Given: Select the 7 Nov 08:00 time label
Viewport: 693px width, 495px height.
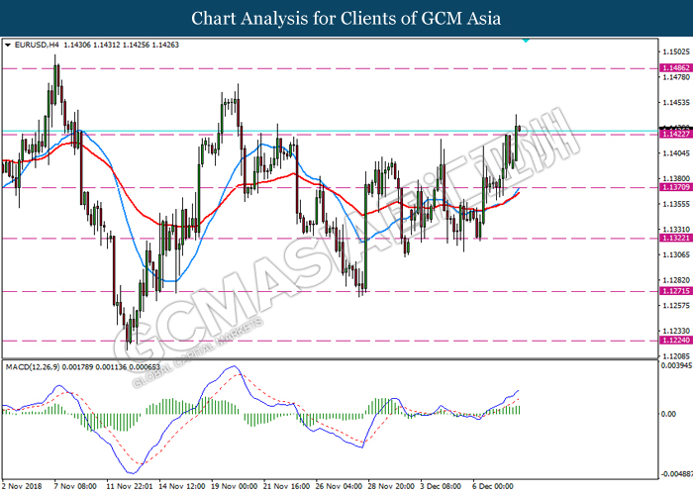Looking at the screenshot, I should [75, 486].
